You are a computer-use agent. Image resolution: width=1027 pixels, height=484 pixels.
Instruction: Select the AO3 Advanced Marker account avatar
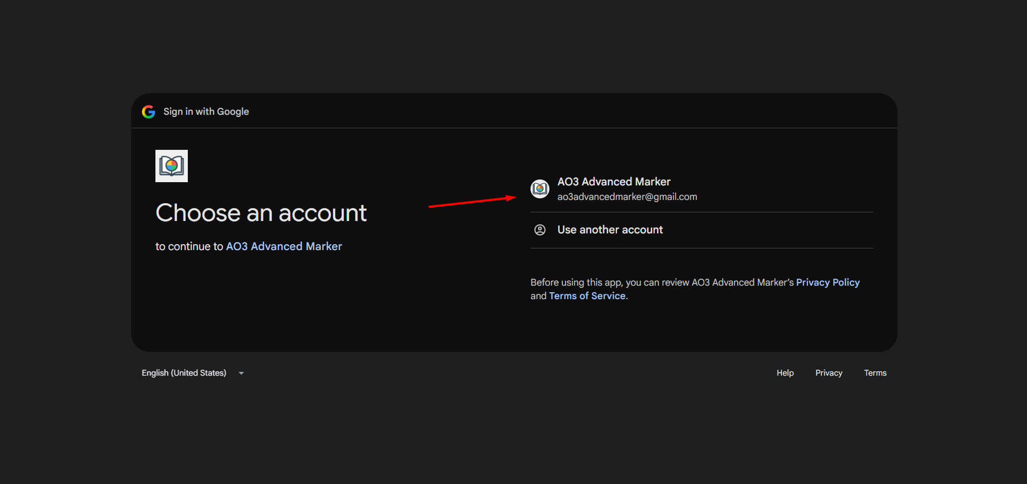(x=540, y=189)
